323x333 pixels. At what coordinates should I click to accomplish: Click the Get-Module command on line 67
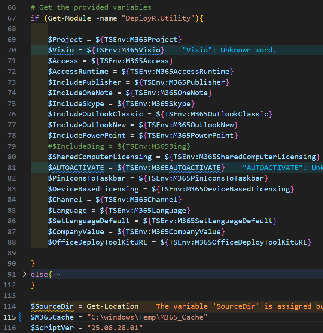click(69, 18)
